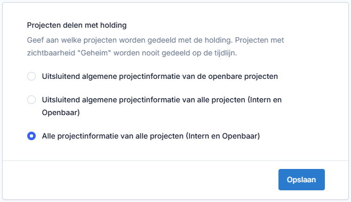Click the phrase 'openbare projecten' in first option

(243, 77)
